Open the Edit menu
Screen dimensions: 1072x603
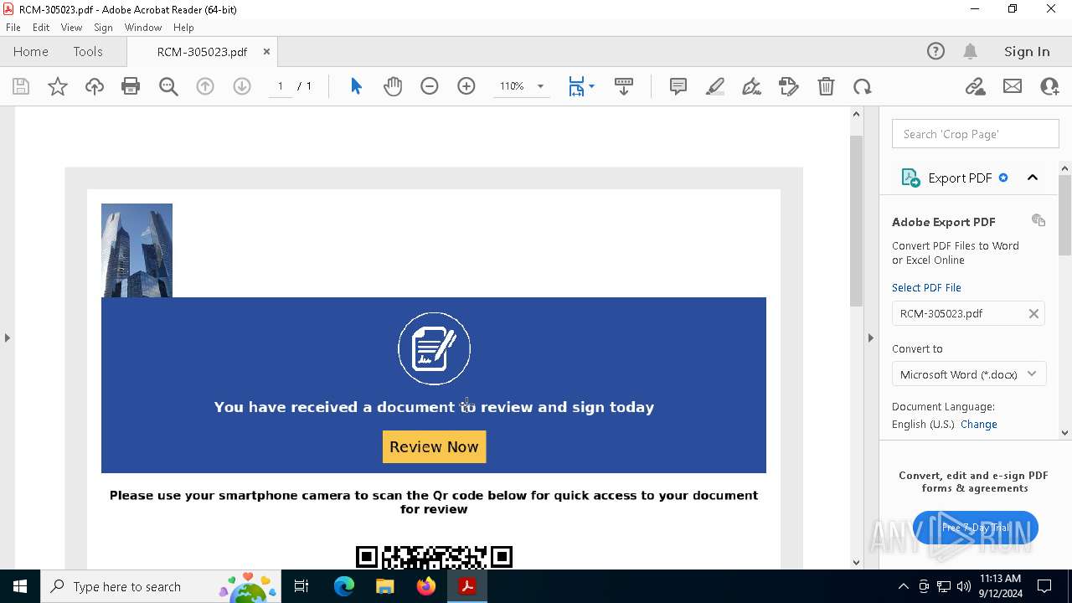pyautogui.click(x=41, y=27)
